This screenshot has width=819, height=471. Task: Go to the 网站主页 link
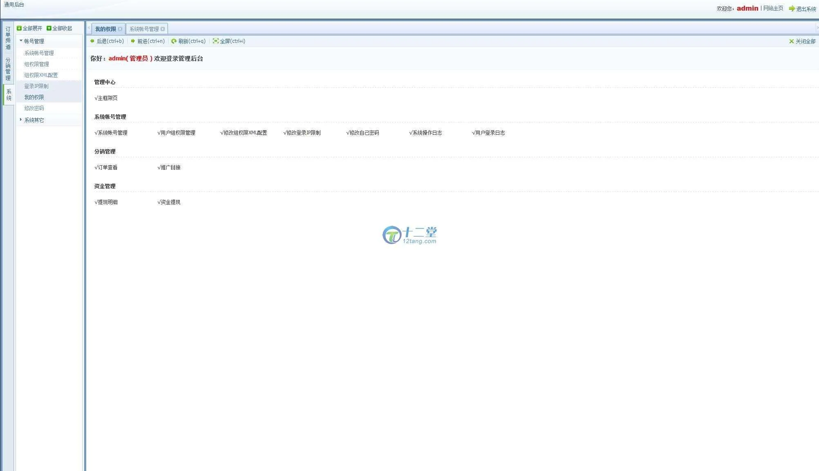(x=773, y=8)
